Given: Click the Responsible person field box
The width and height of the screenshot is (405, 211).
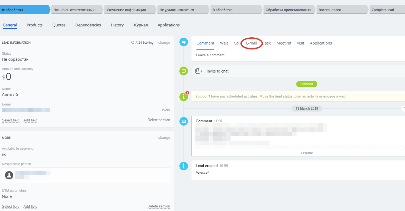Looking at the screenshot, I should (86, 175).
